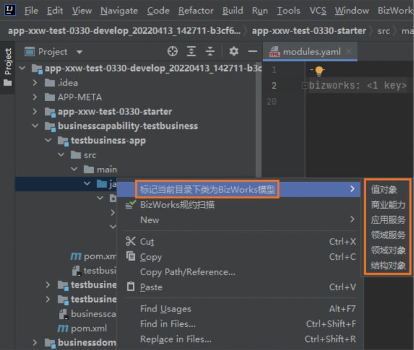Click the Paste clipboard icon in context menu
414x350 pixels.
(131, 287)
